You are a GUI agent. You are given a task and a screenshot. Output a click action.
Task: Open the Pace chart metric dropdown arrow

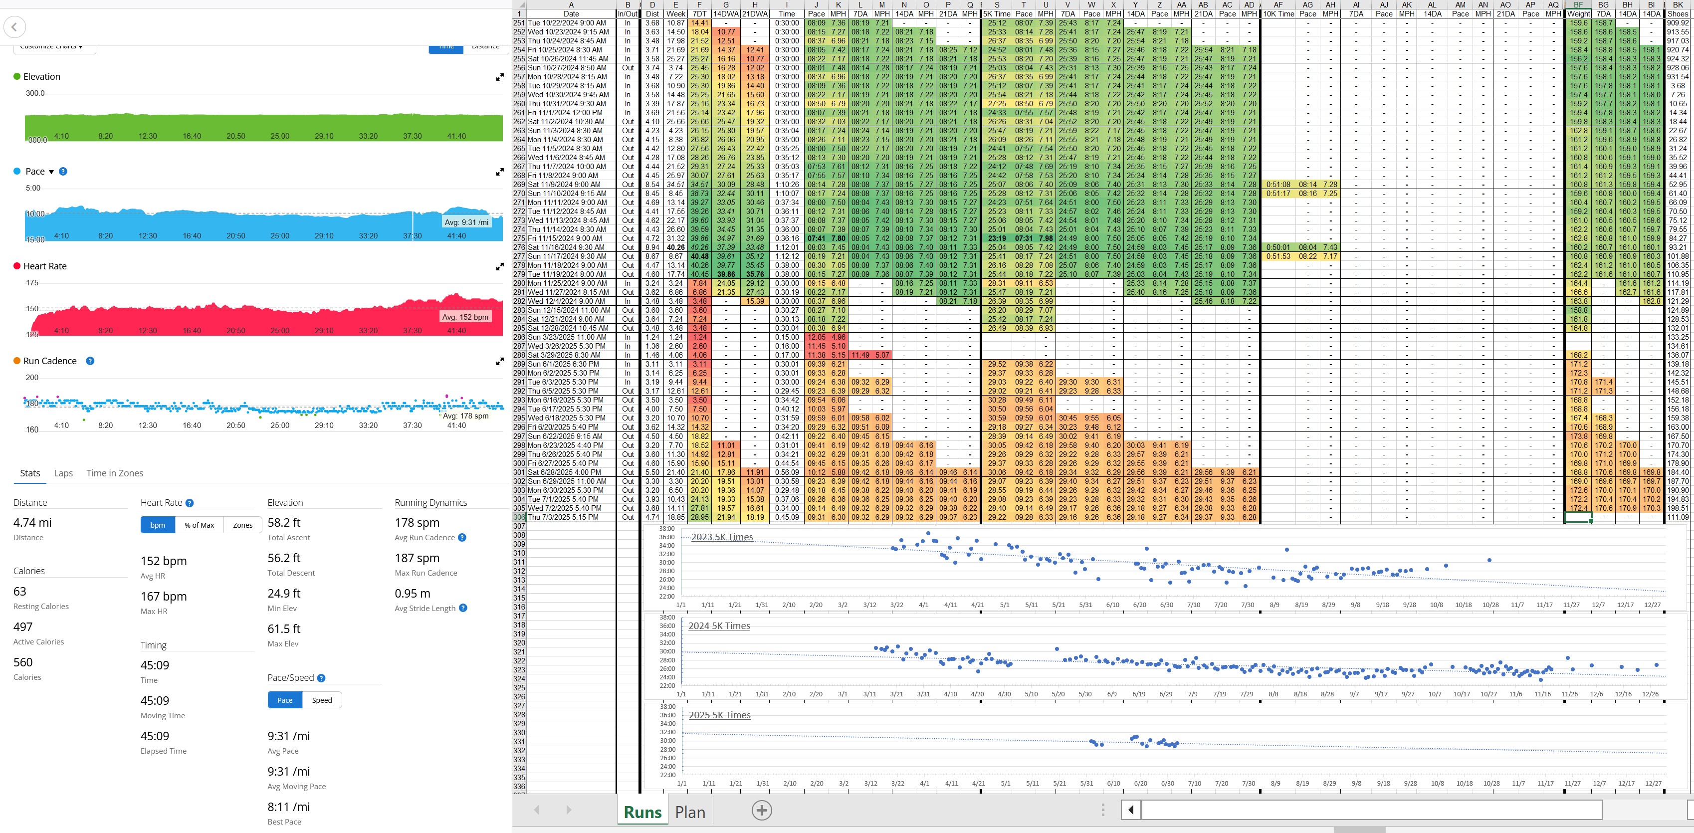(51, 172)
